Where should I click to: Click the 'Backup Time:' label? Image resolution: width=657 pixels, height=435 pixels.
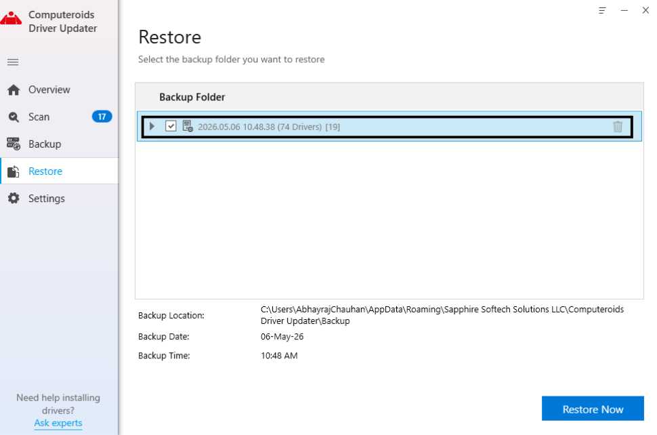coord(164,356)
